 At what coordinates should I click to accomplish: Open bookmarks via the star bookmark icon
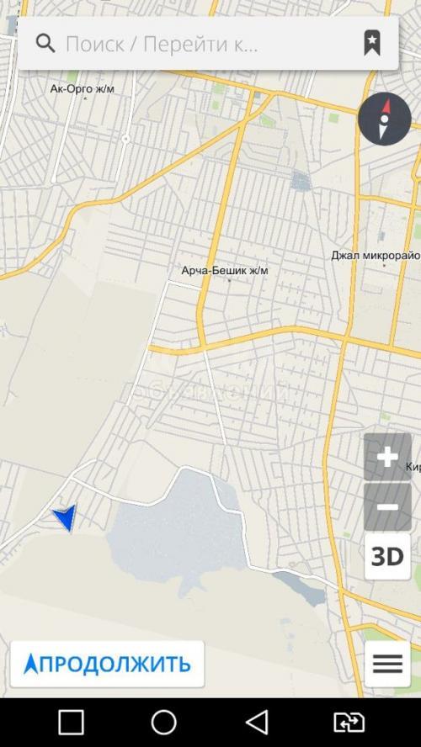tap(372, 44)
